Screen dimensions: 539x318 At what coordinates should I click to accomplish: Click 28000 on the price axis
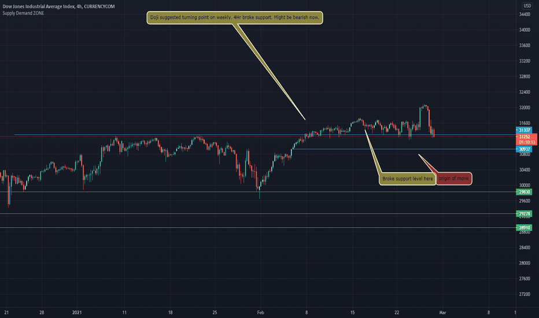pos(524,263)
